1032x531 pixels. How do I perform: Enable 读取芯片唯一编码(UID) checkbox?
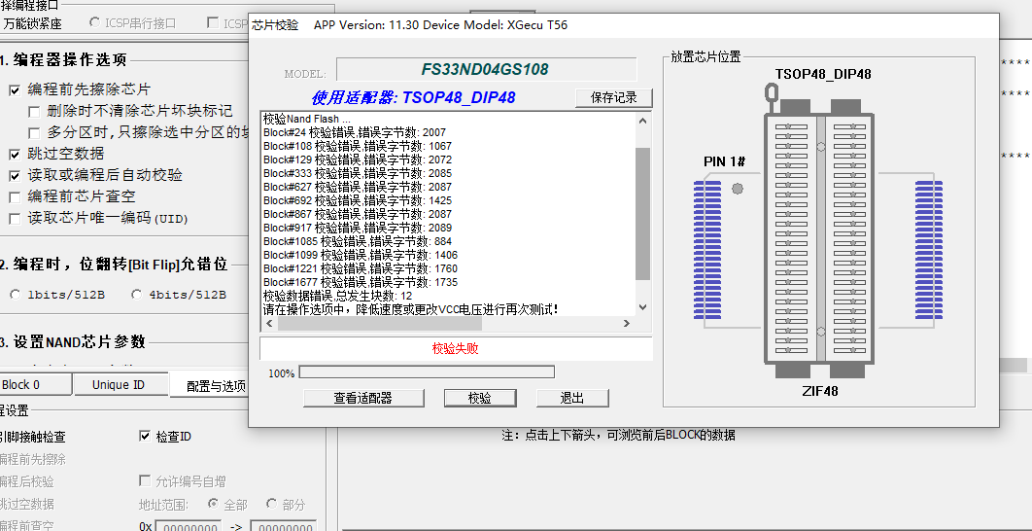[15, 218]
